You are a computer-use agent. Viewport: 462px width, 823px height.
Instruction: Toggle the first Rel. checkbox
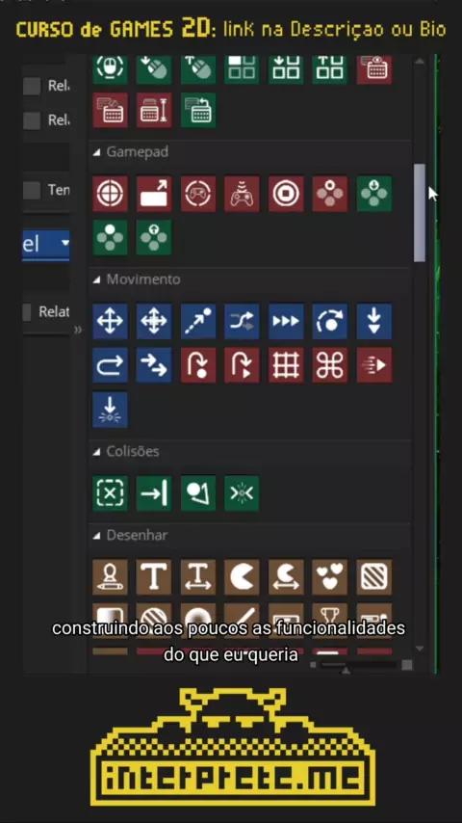(32, 86)
